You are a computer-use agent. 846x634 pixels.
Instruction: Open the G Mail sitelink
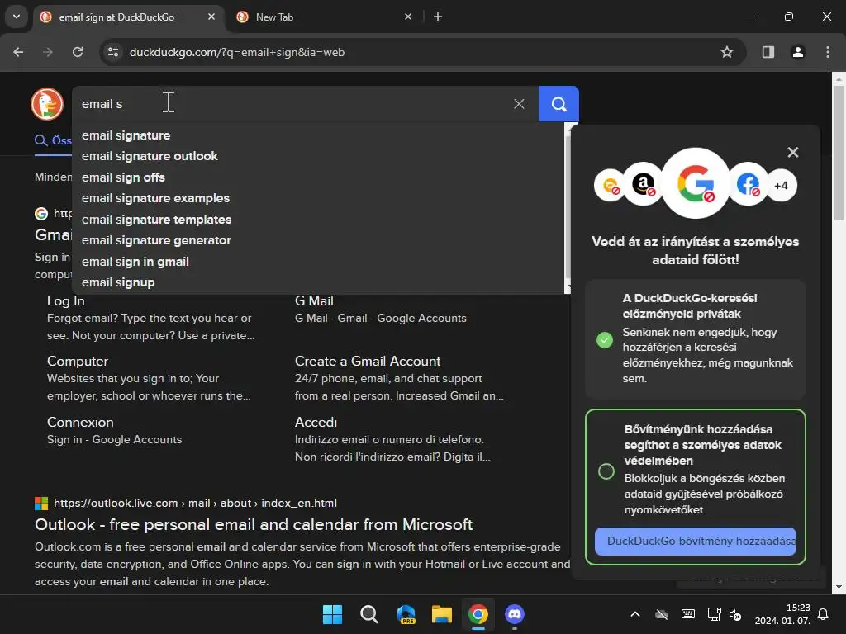314,300
